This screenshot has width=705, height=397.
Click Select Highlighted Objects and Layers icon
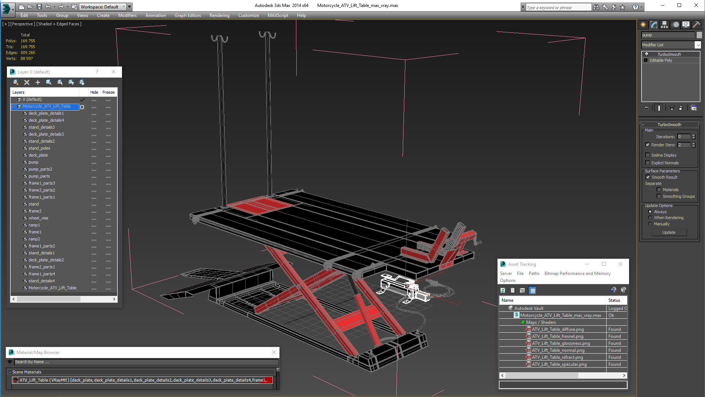pyautogui.click(x=49, y=82)
